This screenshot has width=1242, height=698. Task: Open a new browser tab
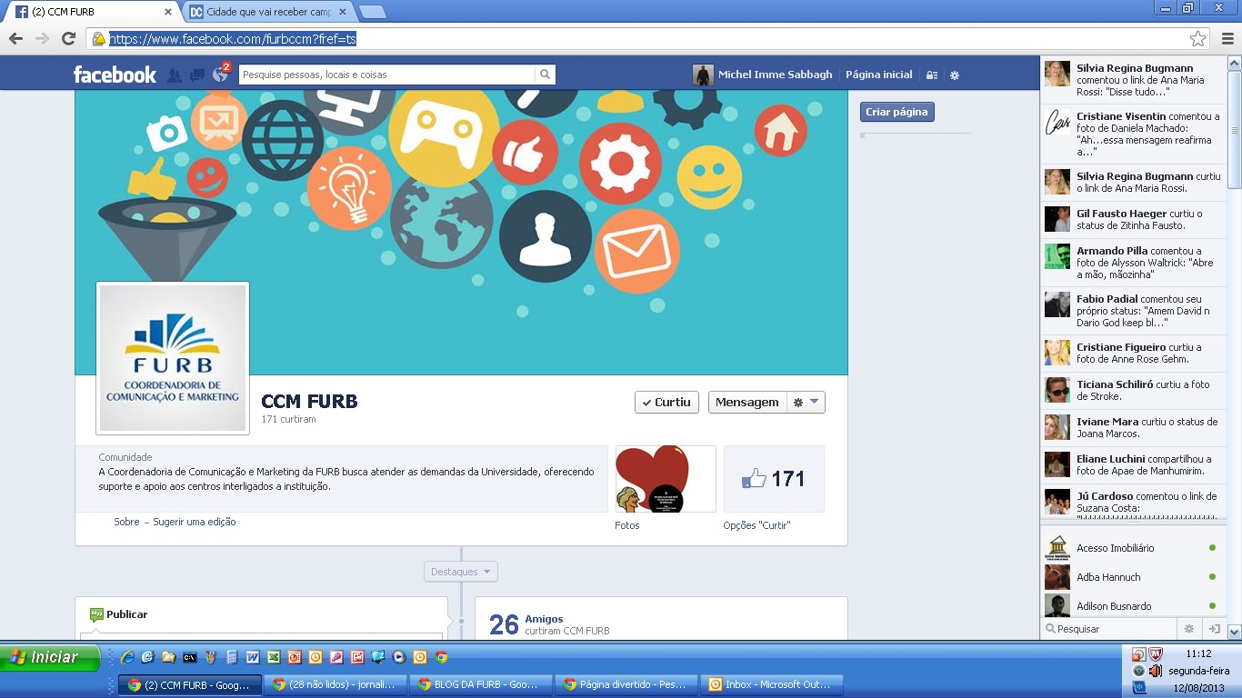[x=372, y=12]
